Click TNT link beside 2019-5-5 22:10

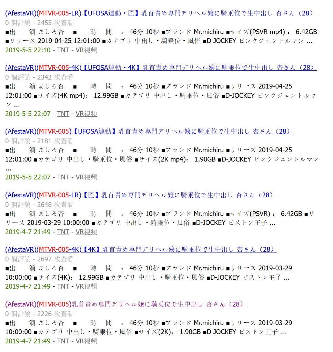[x=63, y=50]
